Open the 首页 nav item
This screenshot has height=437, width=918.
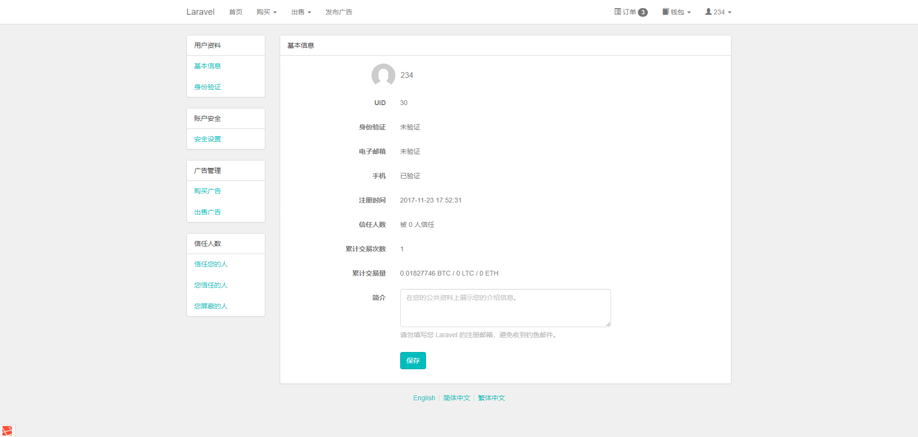pos(236,12)
